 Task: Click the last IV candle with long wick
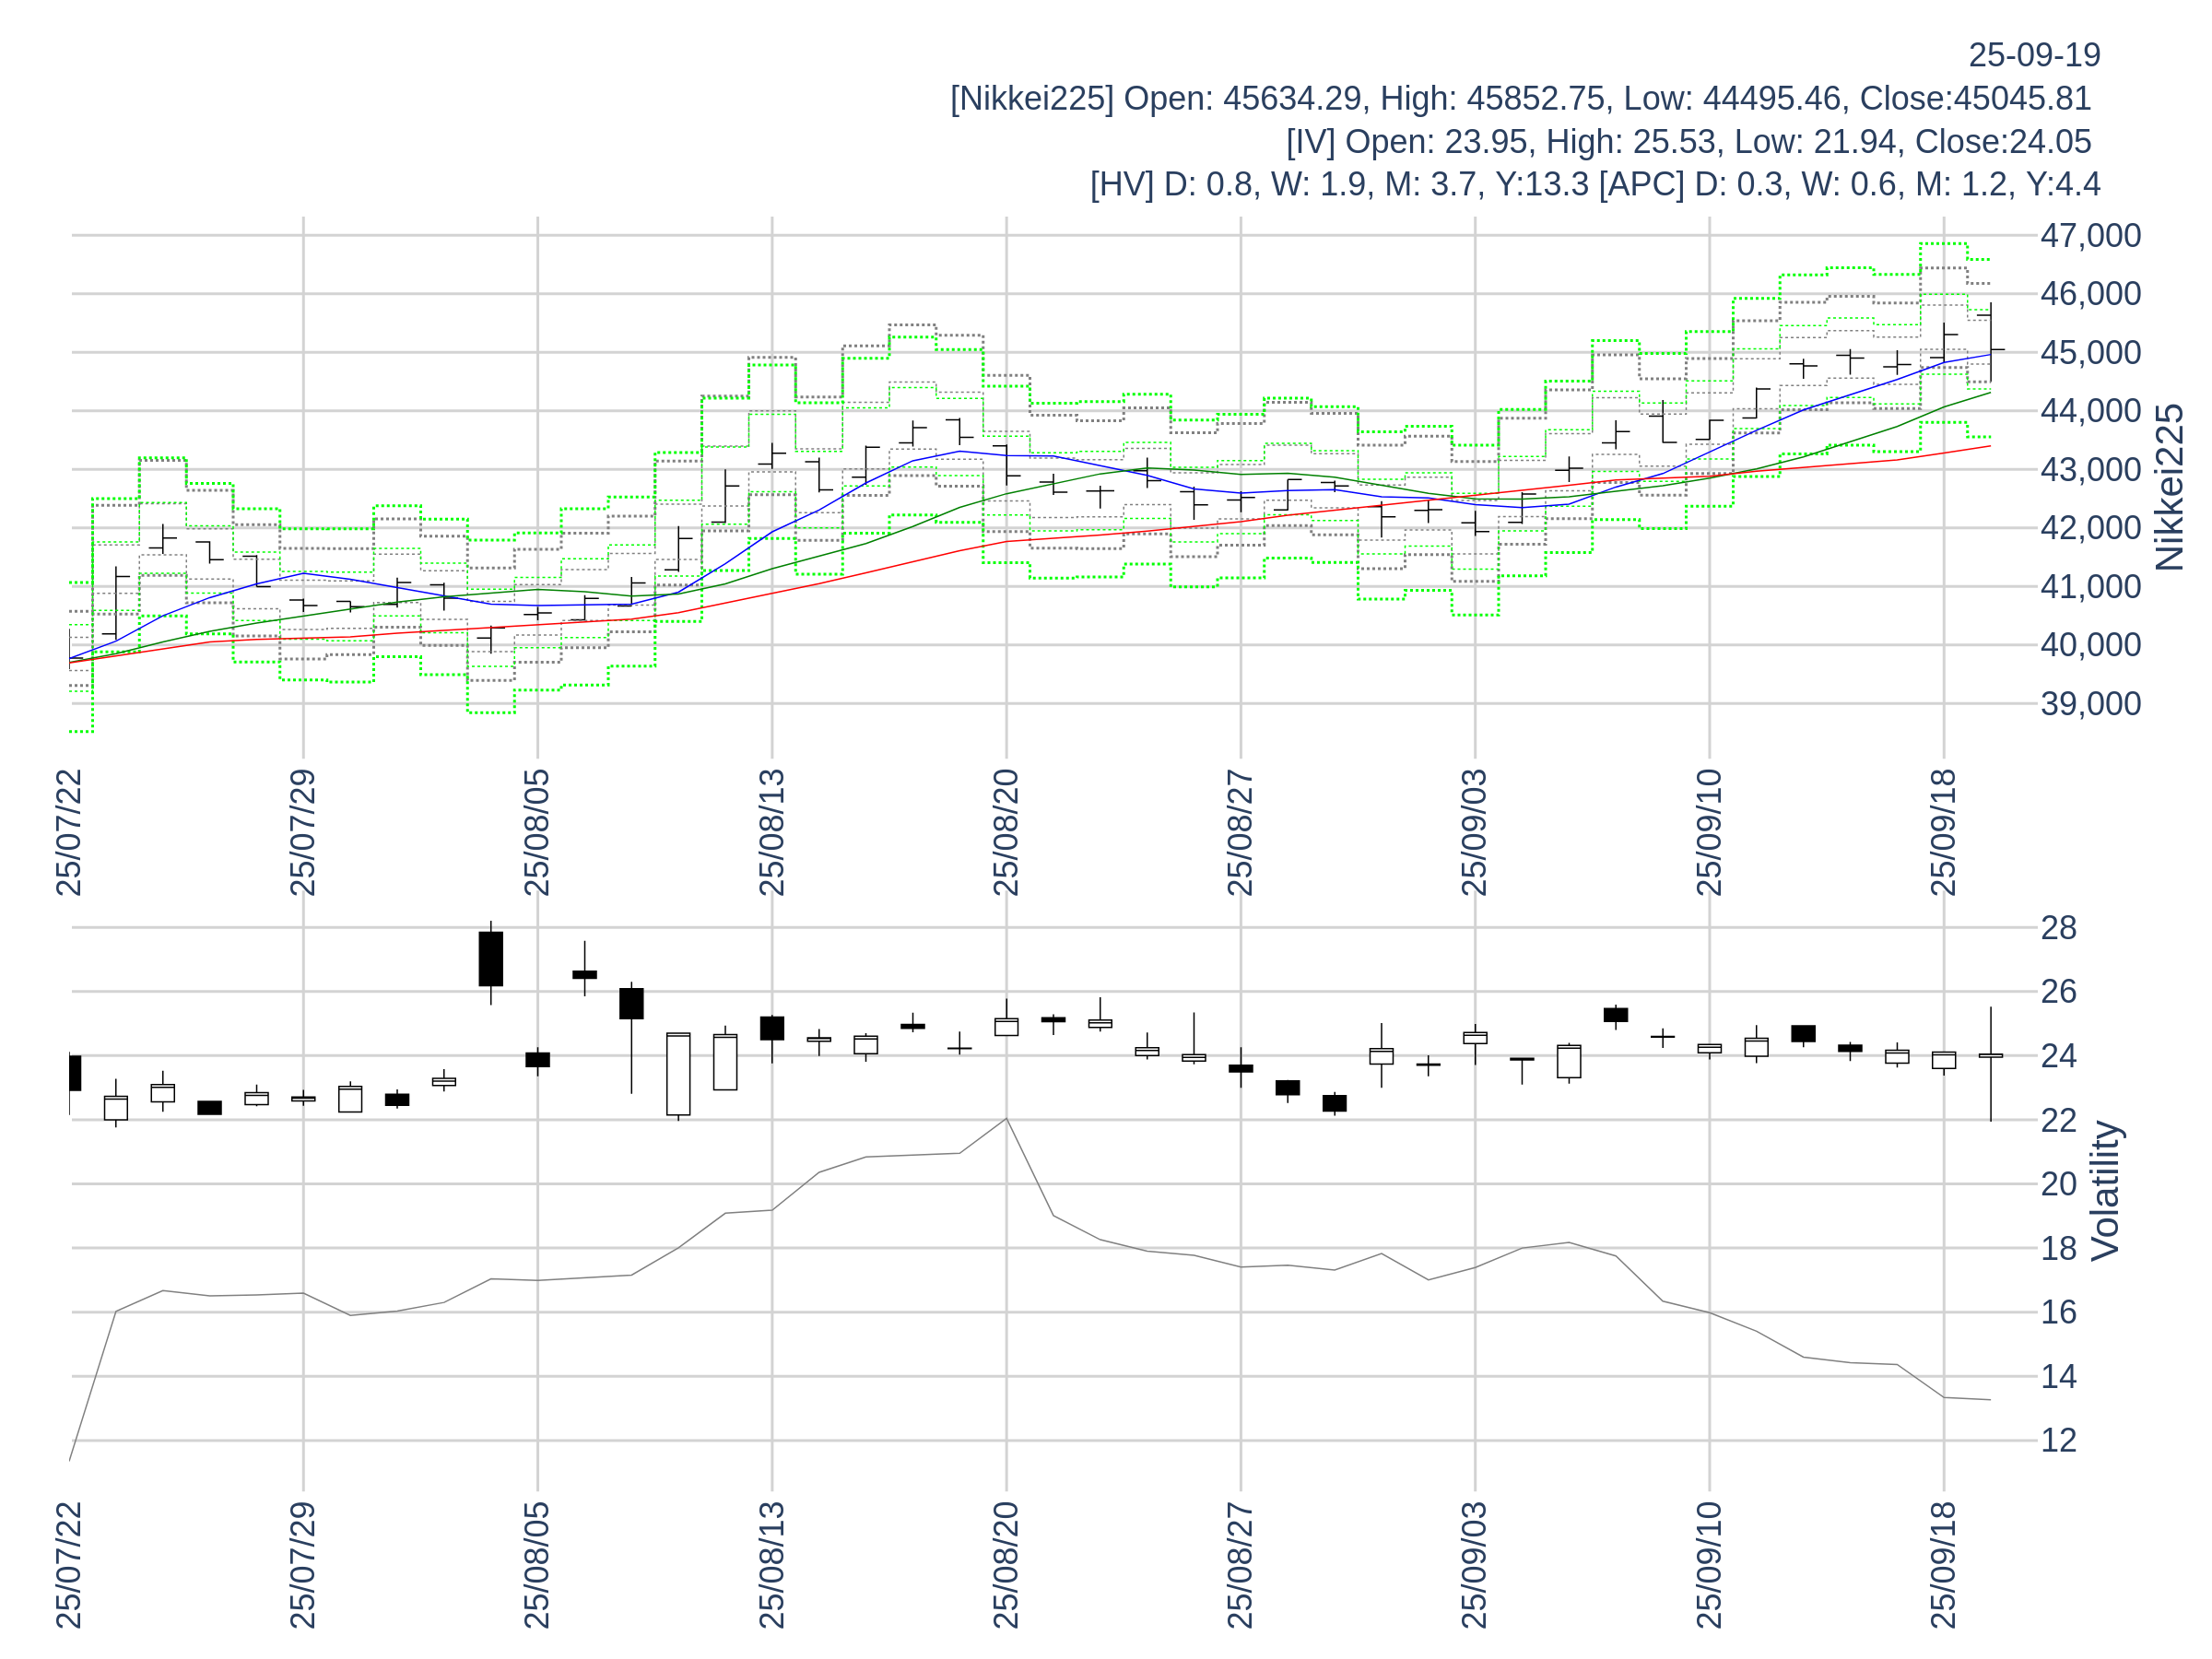pos(1990,1058)
